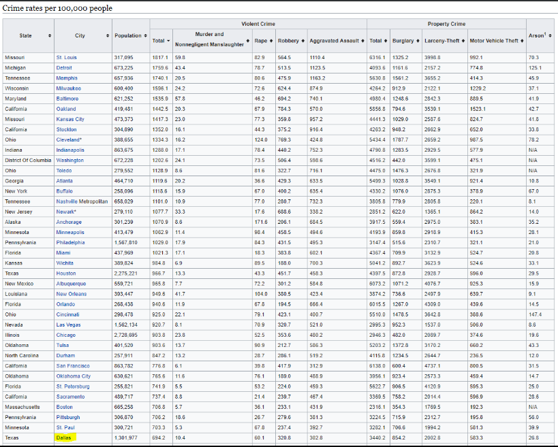Screen dimensions: 558x447
Task: Sort by Larceny-Theft column arrows
Action: coord(463,41)
